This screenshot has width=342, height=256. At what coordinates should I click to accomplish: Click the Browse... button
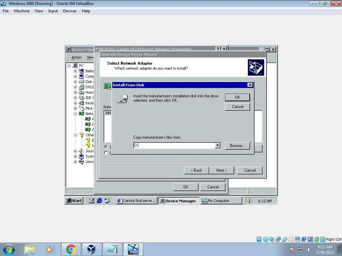(x=237, y=146)
